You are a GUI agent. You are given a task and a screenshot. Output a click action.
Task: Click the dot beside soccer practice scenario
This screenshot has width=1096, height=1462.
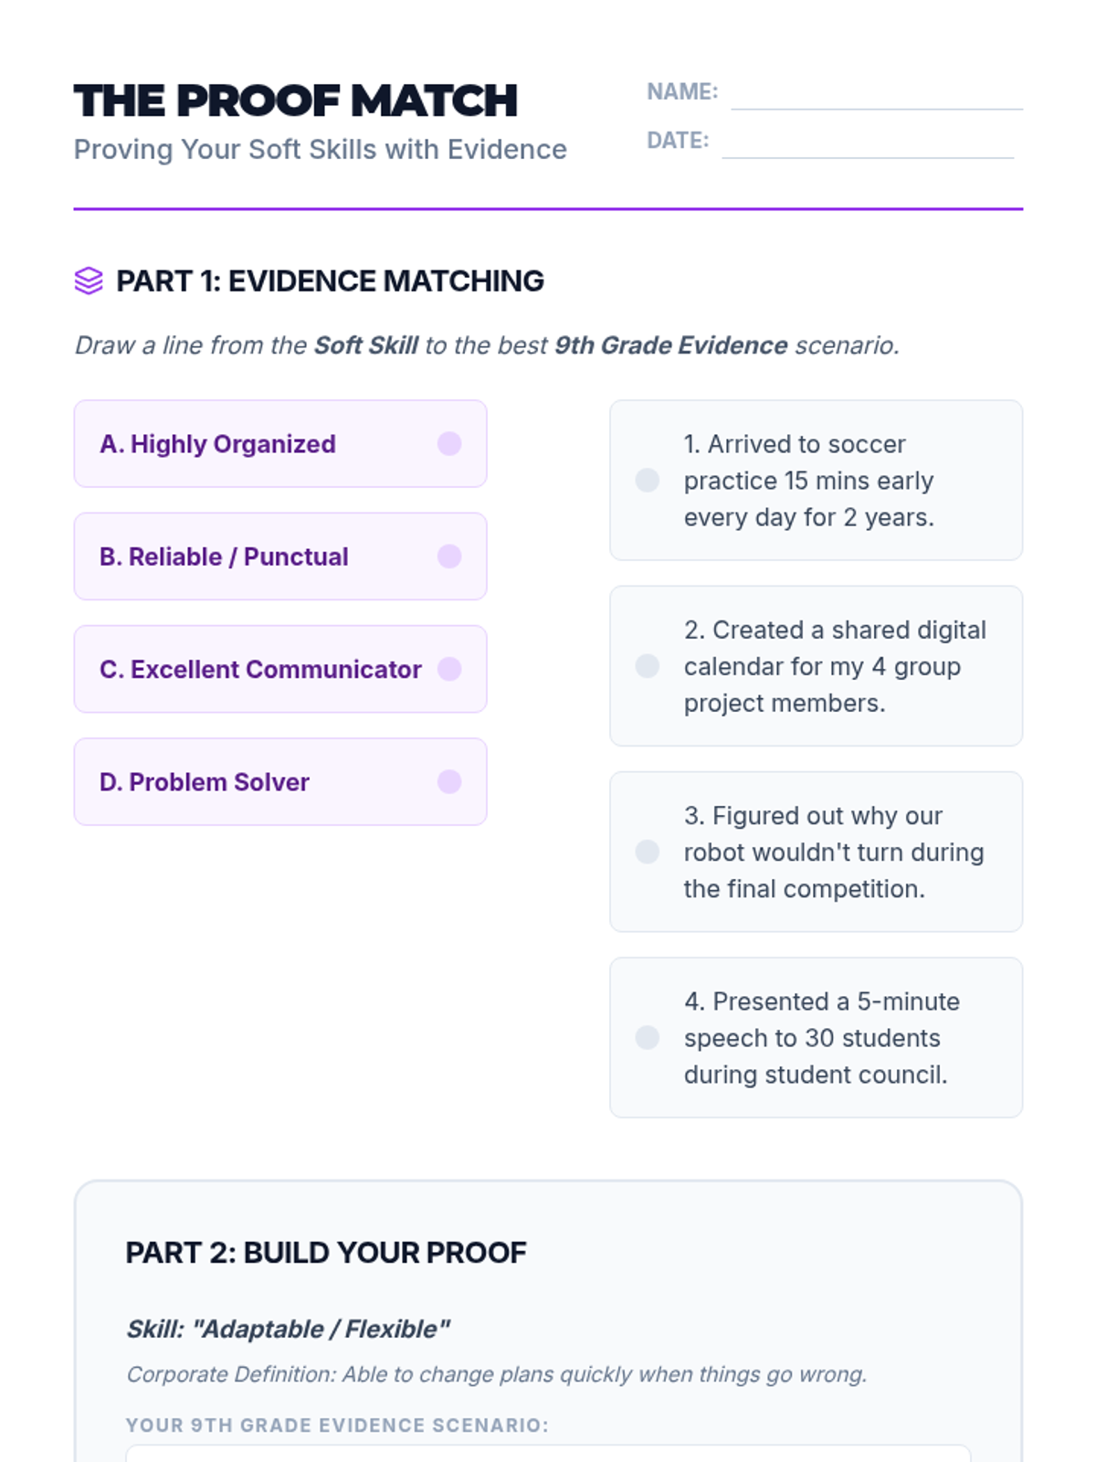(x=648, y=480)
